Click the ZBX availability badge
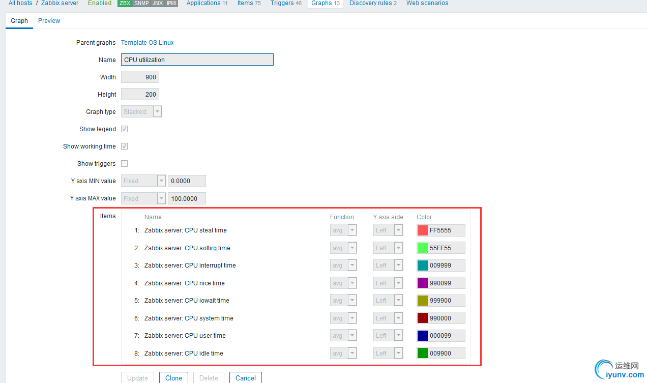The height and width of the screenshot is (383, 647). [x=125, y=3]
